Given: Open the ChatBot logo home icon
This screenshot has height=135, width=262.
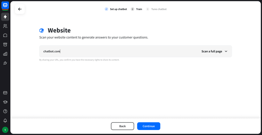Looking at the screenshot, I should (x=5, y=5).
